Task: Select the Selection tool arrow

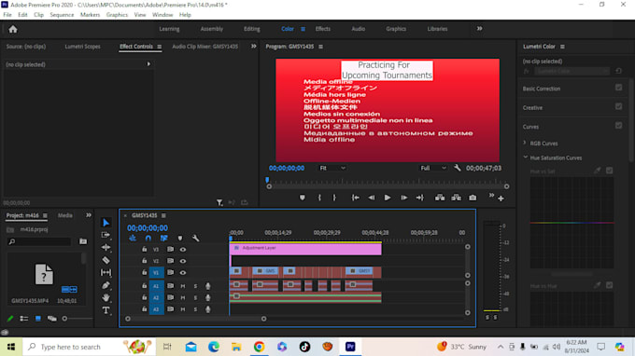Action: pos(106,223)
